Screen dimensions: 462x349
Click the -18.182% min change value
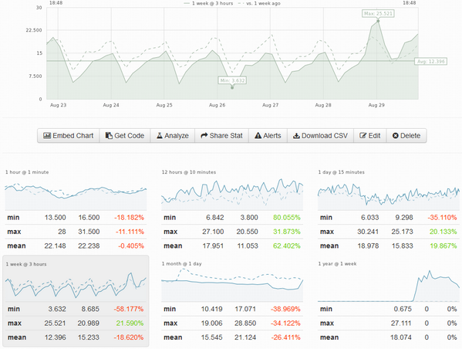(130, 218)
